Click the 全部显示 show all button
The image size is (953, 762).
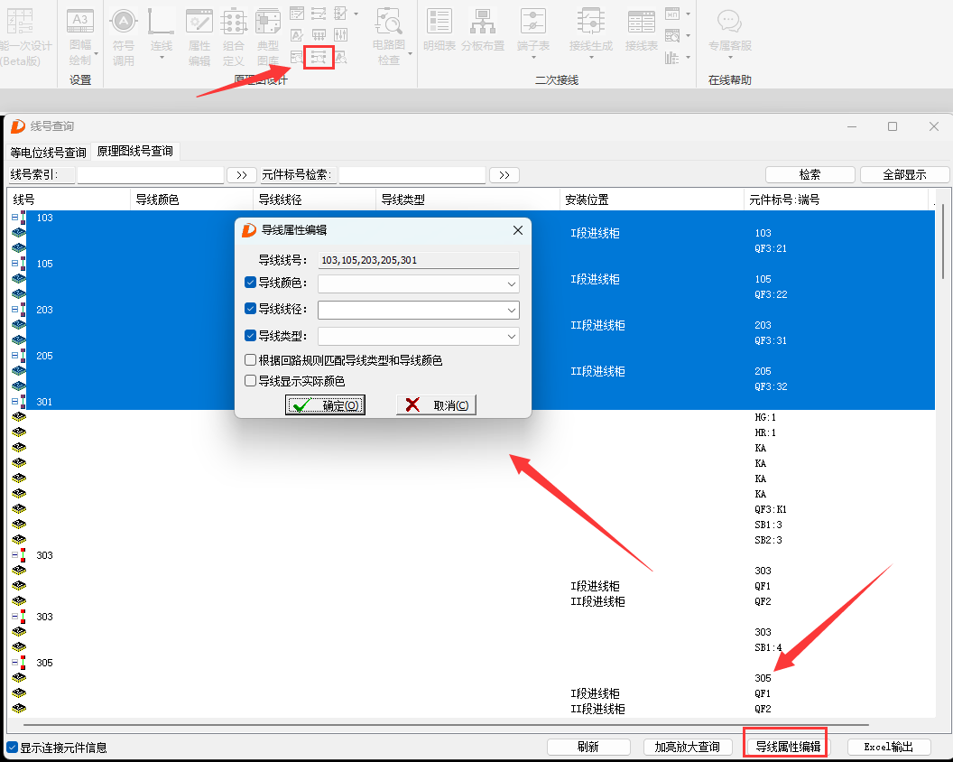[x=904, y=174]
